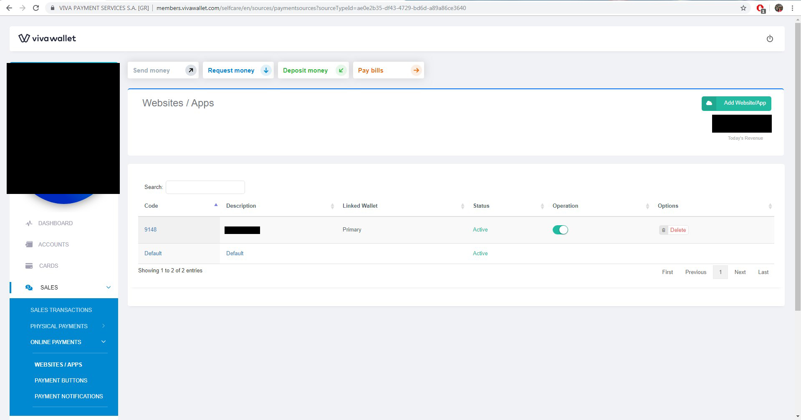
Task: Click the cloud icon on Add Website/App
Action: pyautogui.click(x=708, y=103)
